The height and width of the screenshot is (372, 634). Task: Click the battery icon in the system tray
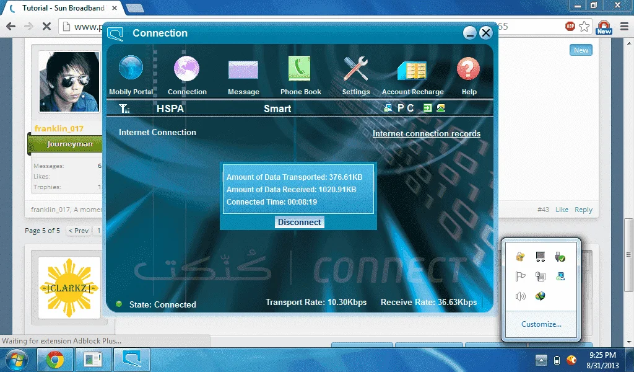pyautogui.click(x=557, y=360)
